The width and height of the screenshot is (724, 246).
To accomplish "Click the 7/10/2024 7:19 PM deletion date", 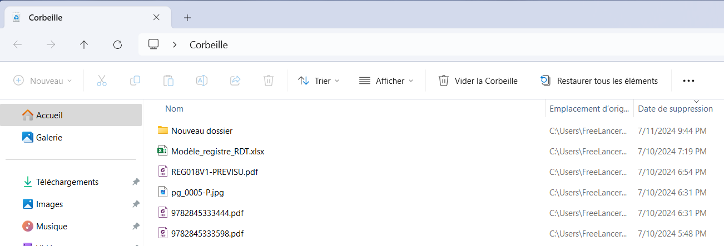I will point(672,151).
